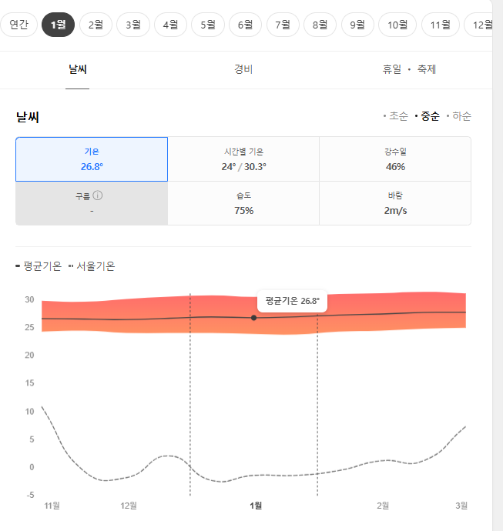The height and width of the screenshot is (531, 503).
Task: Select the 바람 2m/s cell
Action: click(x=395, y=203)
